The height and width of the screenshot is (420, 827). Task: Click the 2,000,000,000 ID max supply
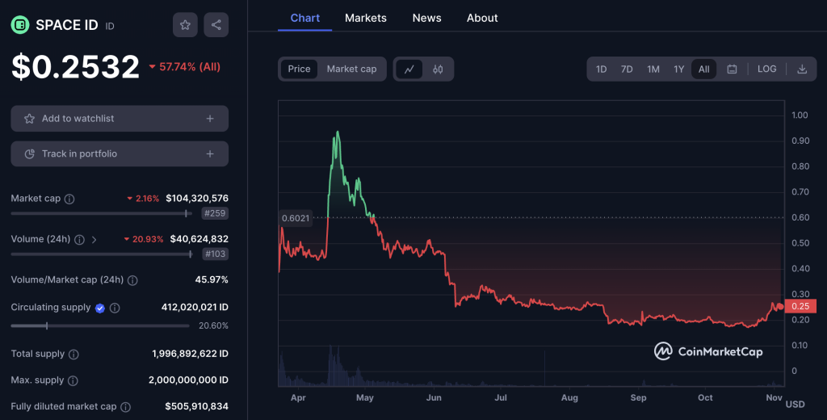188,380
